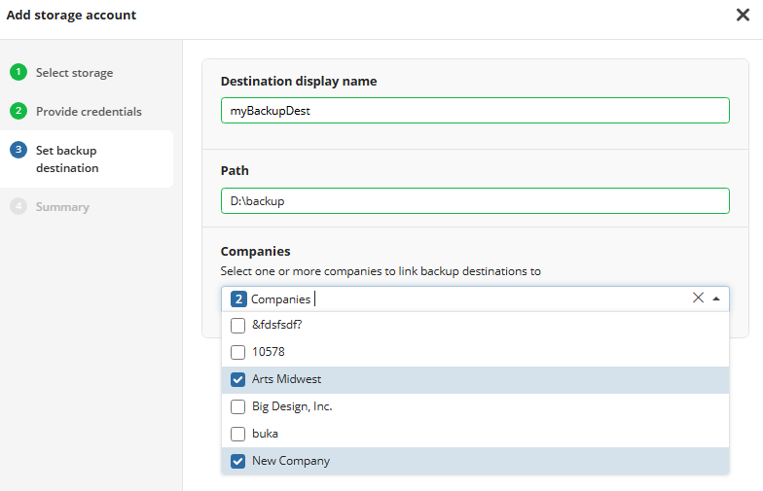Focus the Path input field
Viewport: 763px width, 491px height.
tap(474, 200)
